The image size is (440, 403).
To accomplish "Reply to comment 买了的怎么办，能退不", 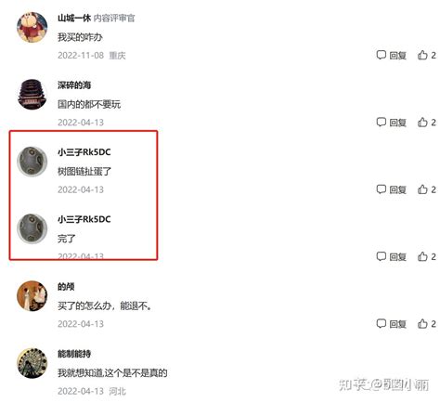I will (x=391, y=324).
